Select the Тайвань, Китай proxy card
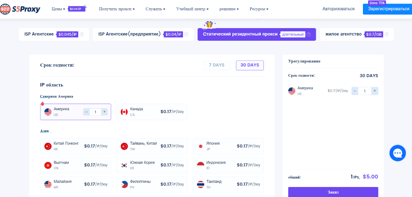Viewport: 412px width, 197px height. (152, 147)
